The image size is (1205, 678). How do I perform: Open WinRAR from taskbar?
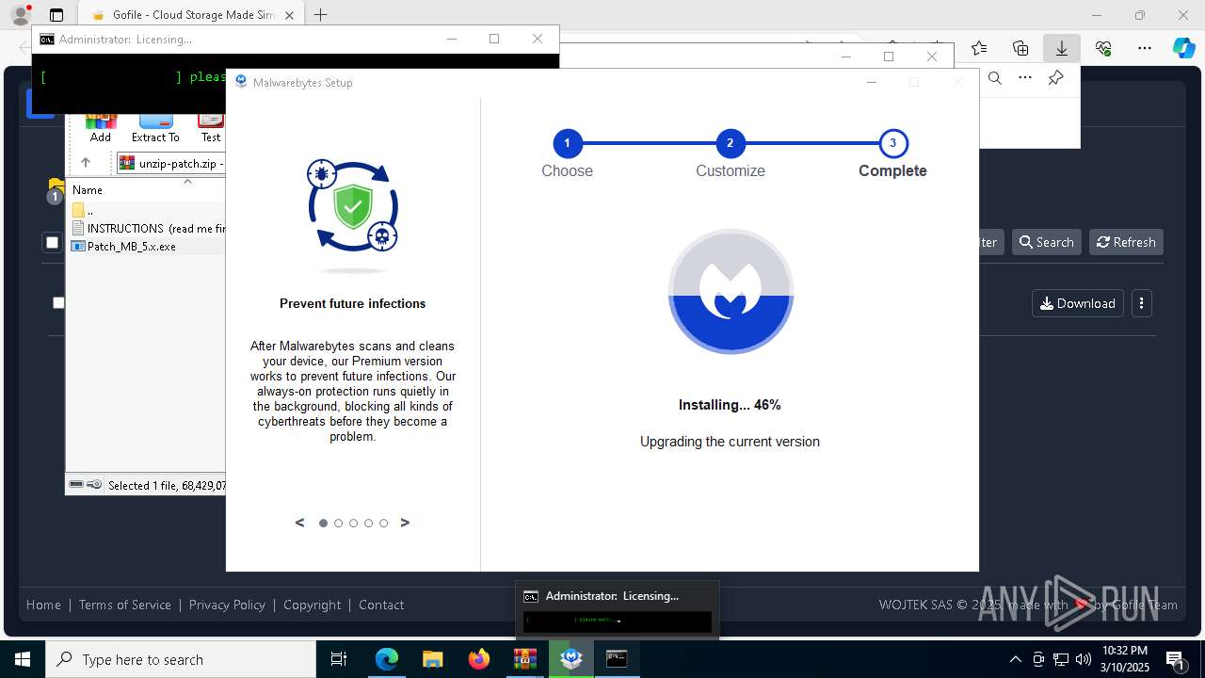(524, 659)
